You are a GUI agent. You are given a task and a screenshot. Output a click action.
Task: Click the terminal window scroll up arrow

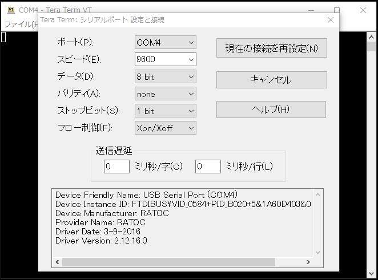[372, 37]
